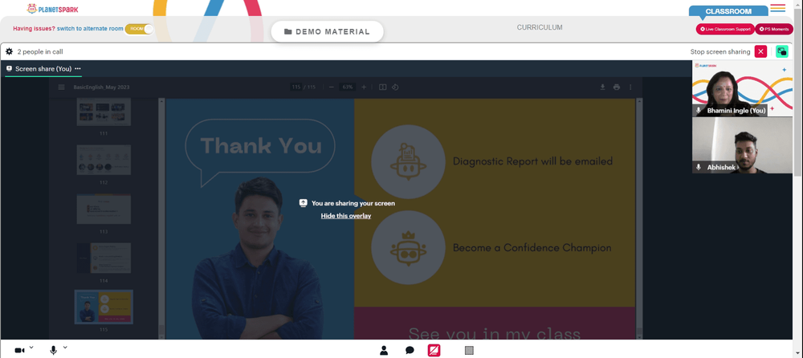The width and height of the screenshot is (803, 358).
Task: Click the gray stop square icon
Action: point(469,351)
